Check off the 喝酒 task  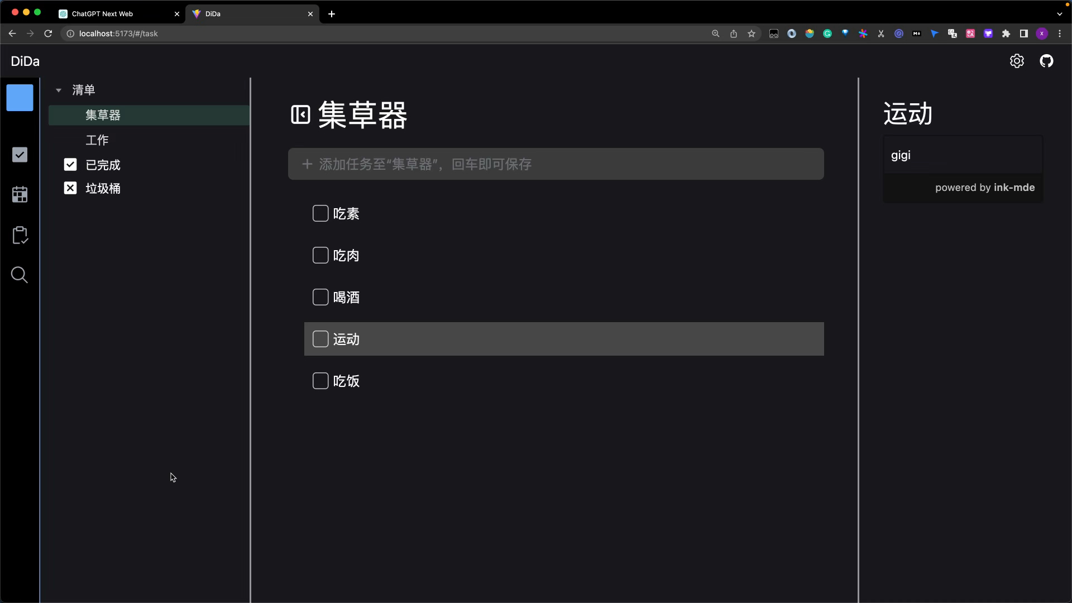320,297
